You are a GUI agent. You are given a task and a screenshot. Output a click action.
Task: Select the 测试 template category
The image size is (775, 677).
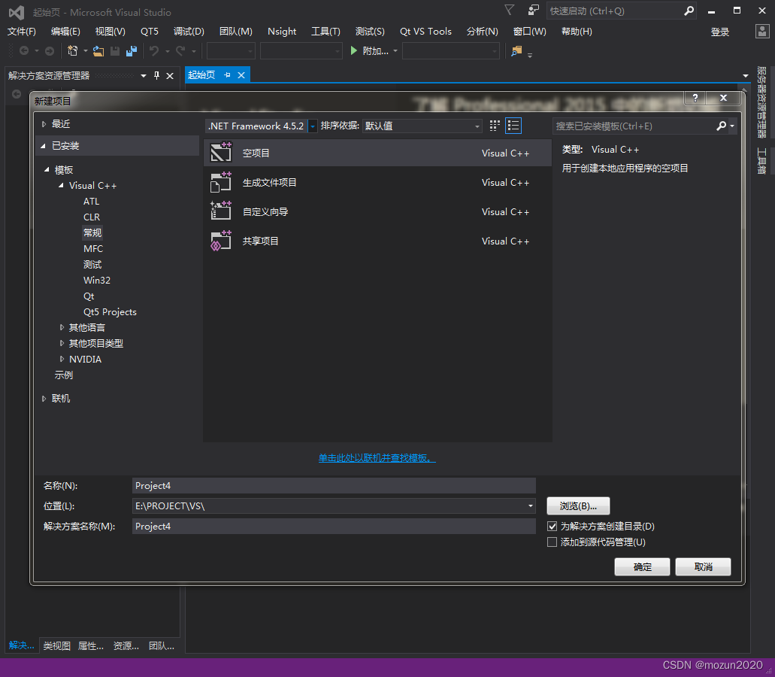92,265
